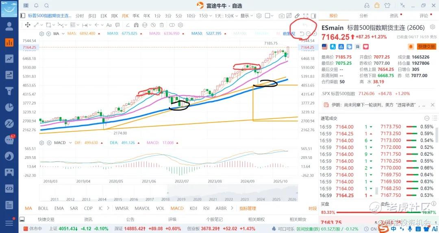The image size is (439, 233).
Task: Expand more main indicators after IC
Action: pyautogui.click(x=108, y=208)
